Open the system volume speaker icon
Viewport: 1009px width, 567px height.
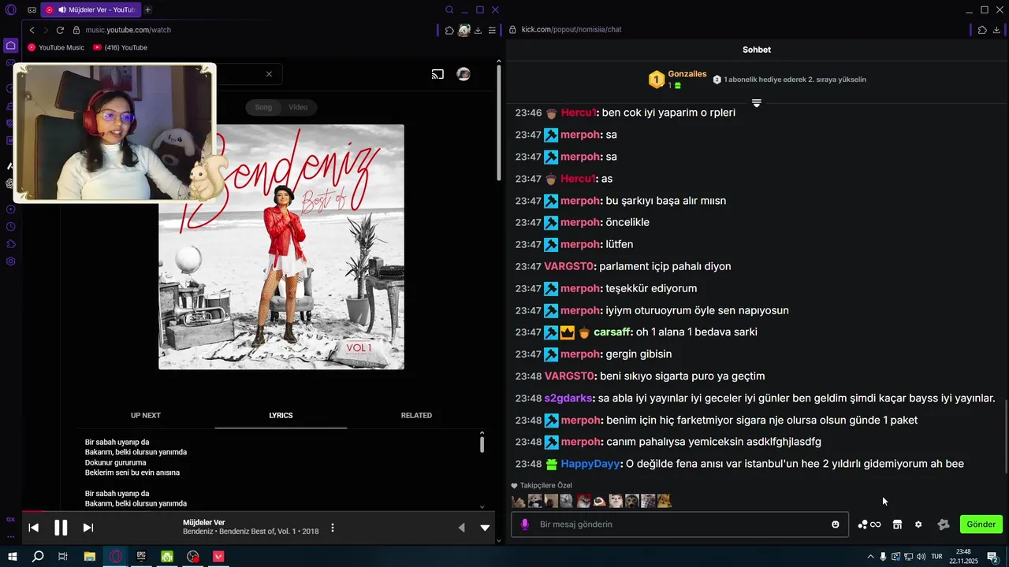click(x=921, y=557)
